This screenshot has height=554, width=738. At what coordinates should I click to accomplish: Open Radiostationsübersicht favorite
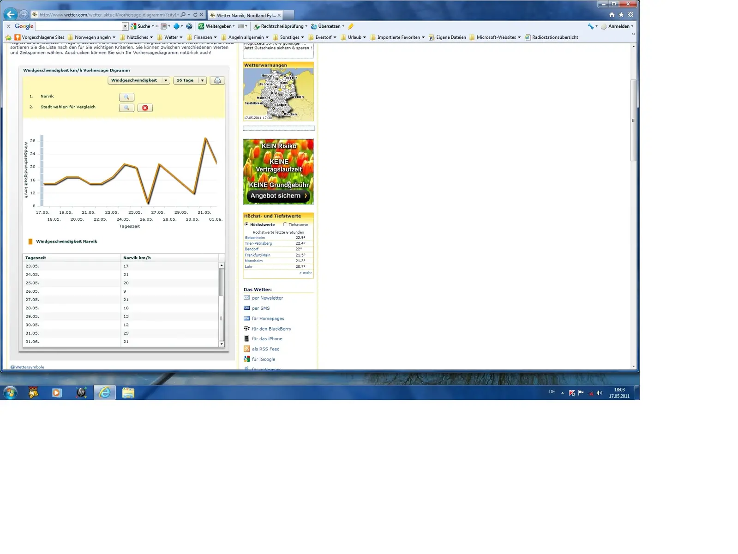click(x=551, y=37)
